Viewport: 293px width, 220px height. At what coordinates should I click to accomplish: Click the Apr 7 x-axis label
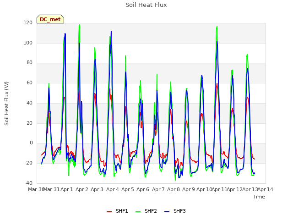(158, 189)
